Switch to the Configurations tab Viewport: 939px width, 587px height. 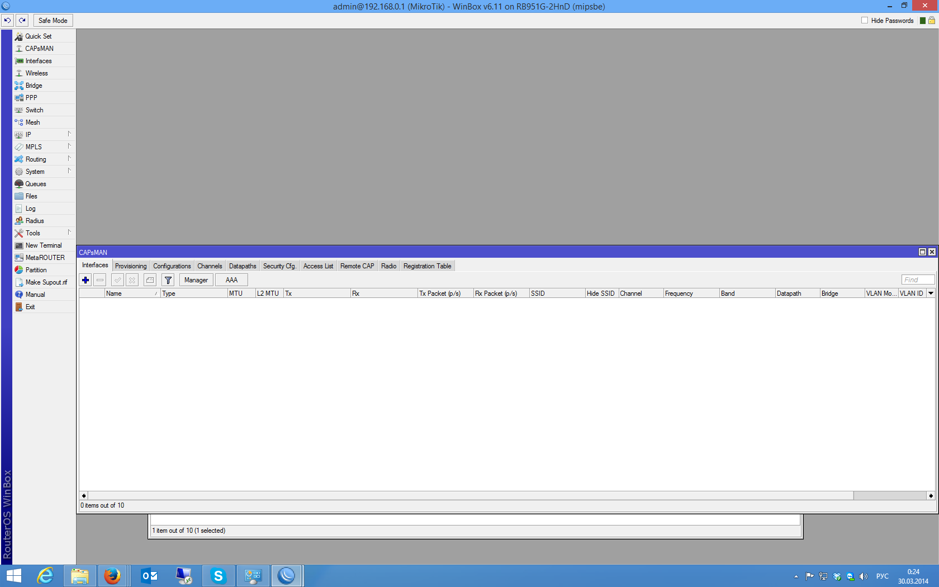(x=172, y=266)
